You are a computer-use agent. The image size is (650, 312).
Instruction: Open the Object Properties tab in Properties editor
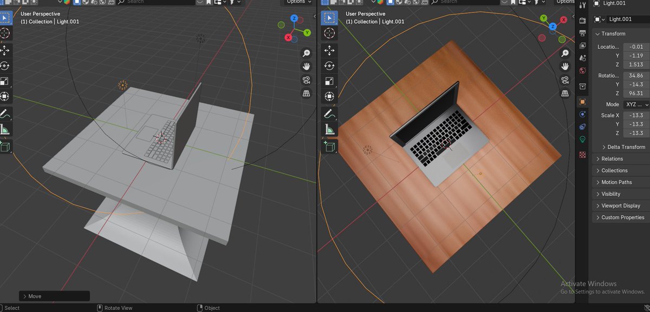[x=583, y=101]
